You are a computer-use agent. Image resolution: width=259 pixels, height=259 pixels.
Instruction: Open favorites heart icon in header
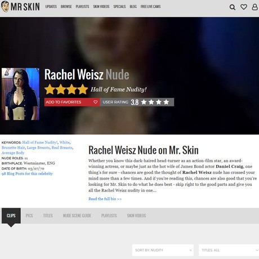(244, 7)
